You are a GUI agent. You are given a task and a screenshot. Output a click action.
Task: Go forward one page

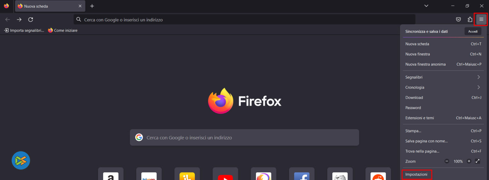pyautogui.click(x=19, y=19)
